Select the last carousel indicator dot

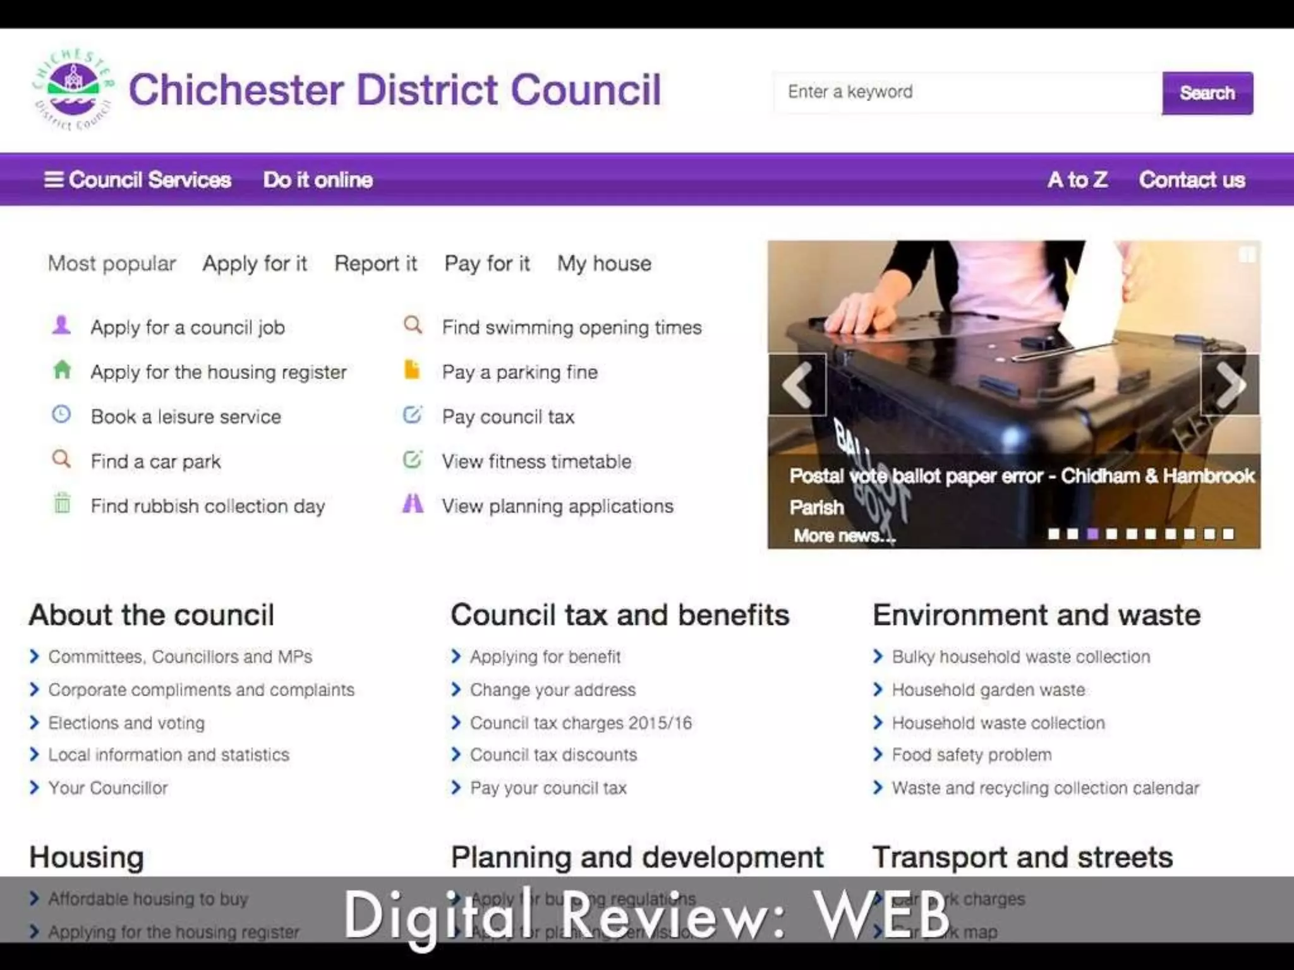coord(1228,534)
